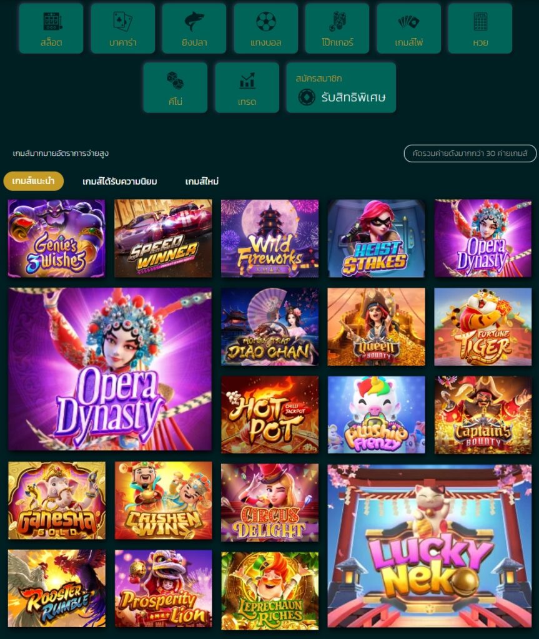This screenshot has height=639, width=539.
Task: Open the Genie's 3 Wishes game
Action: (x=57, y=238)
